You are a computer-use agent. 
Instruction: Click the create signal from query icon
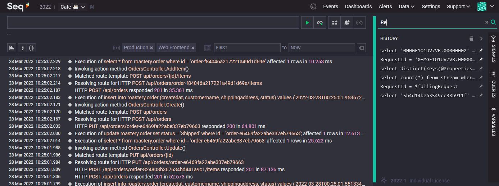coord(359,23)
